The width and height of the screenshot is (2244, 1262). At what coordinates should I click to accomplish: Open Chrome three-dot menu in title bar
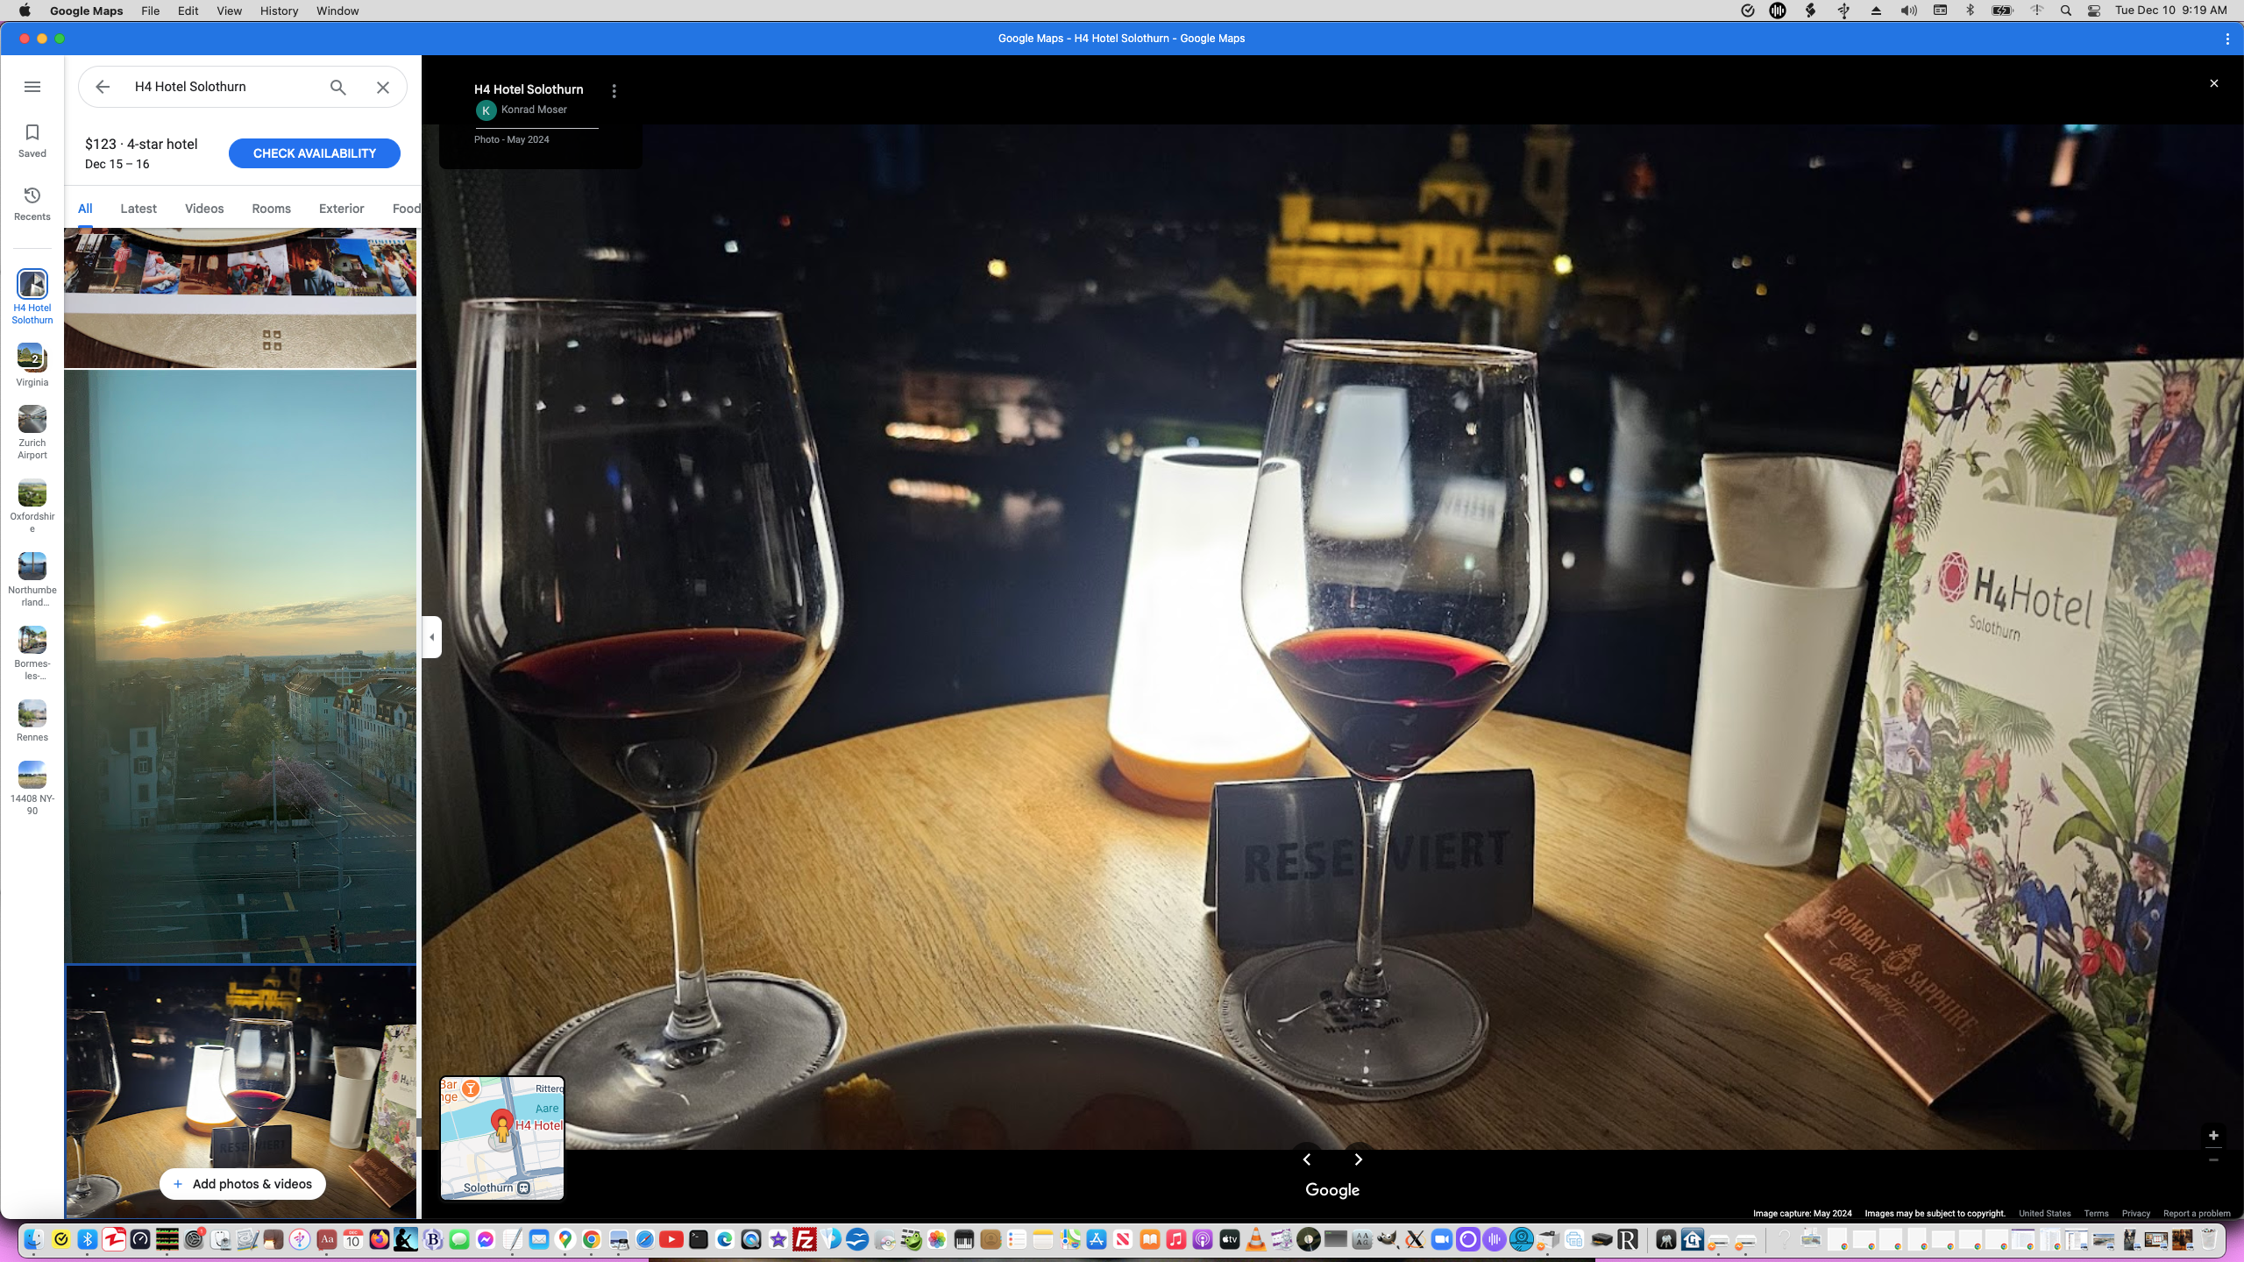point(2227,39)
